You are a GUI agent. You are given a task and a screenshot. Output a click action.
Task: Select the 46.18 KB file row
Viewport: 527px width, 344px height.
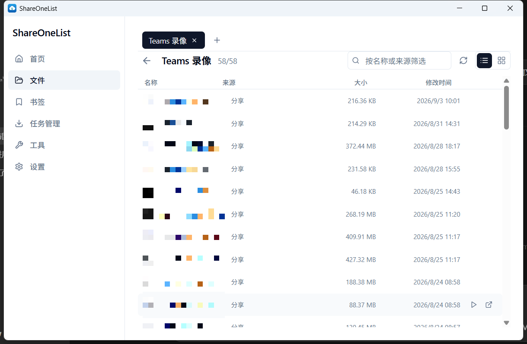point(320,192)
